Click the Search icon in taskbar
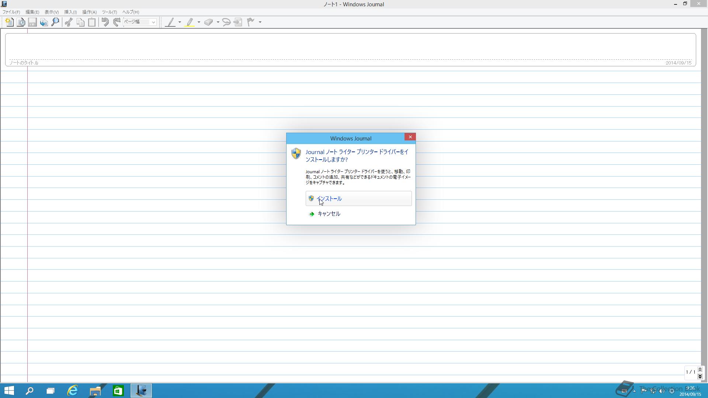Image resolution: width=708 pixels, height=398 pixels. click(29, 391)
